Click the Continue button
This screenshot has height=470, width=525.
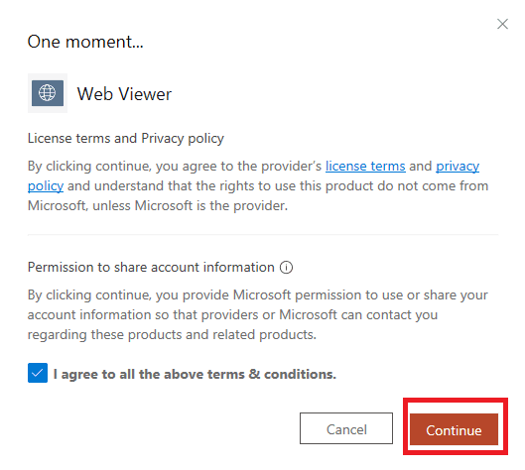pos(454,429)
